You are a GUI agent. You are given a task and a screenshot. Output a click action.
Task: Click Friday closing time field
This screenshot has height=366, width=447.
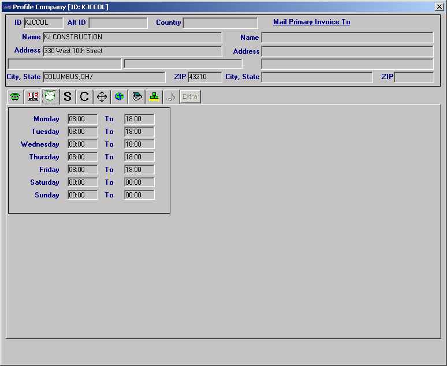pos(139,170)
